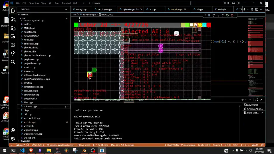Open the Terminal menu
This screenshot has height=154, width=274.
pyautogui.click(x=66, y=3)
